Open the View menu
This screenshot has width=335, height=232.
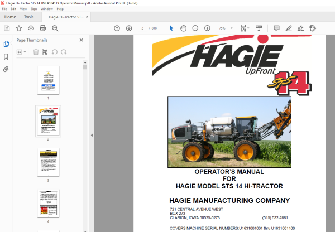coord(23,9)
